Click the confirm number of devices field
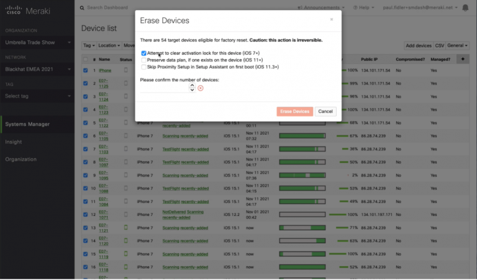Viewport: 477px width, 280px height. [163, 88]
